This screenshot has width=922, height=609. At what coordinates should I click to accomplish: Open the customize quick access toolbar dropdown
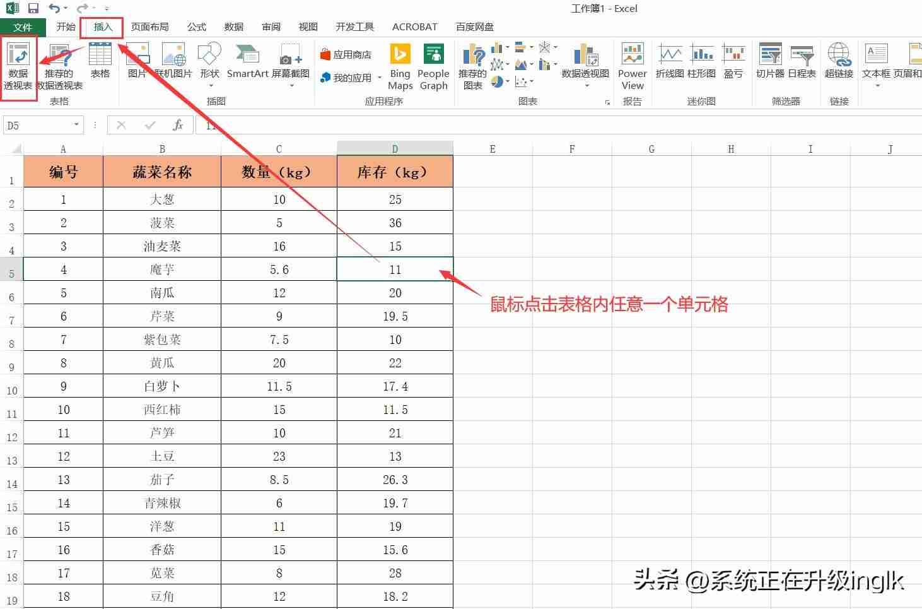click(x=107, y=9)
